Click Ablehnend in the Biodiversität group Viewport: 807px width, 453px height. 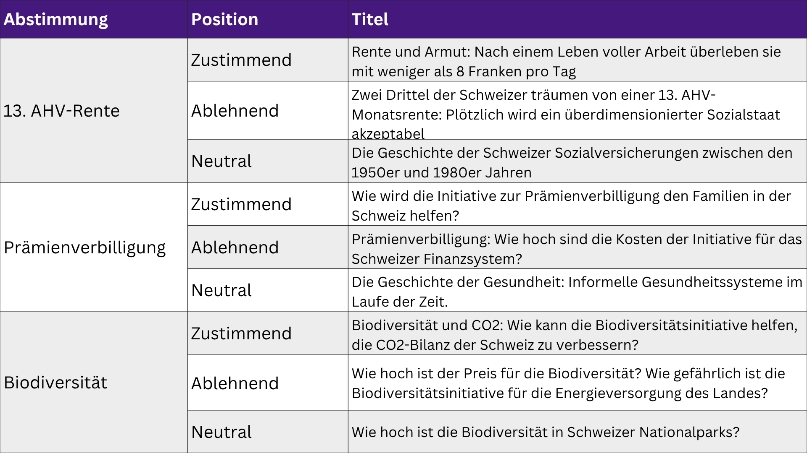point(235,383)
